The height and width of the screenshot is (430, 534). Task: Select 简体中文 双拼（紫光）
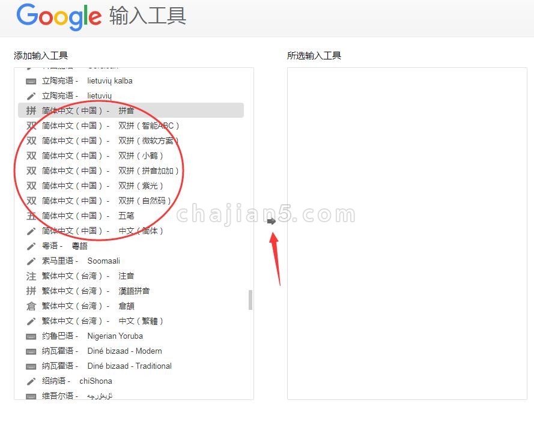[x=131, y=186]
